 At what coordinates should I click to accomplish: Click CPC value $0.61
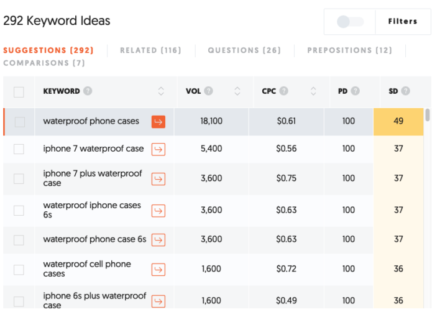pos(286,121)
